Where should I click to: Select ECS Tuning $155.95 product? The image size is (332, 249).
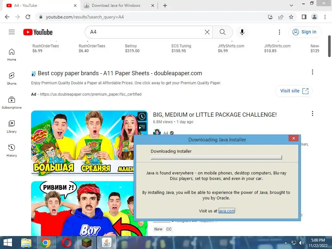181,48
